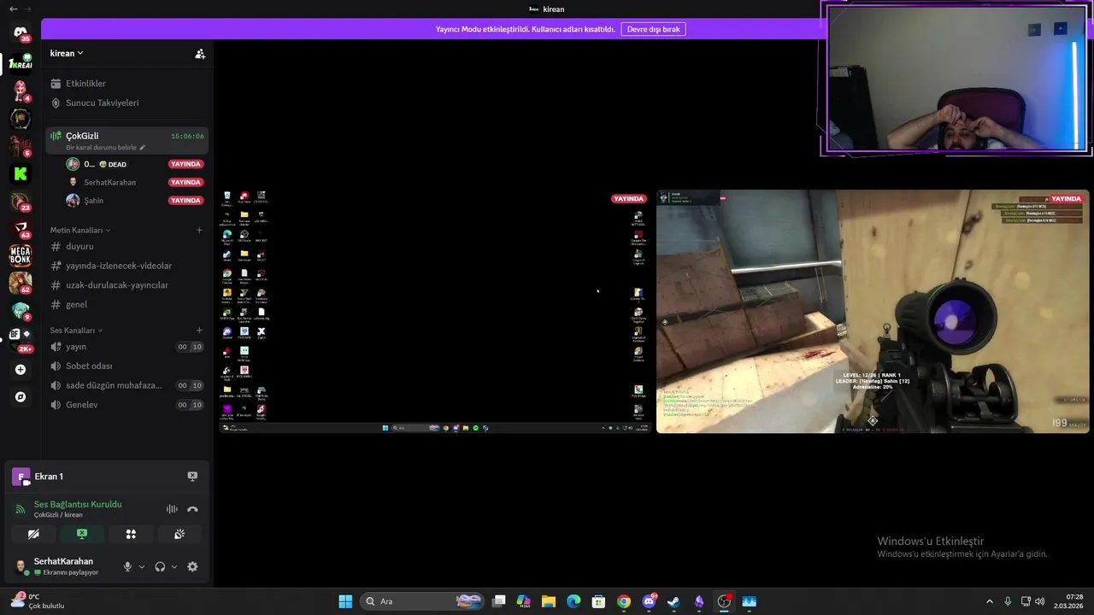Open Discord taskbar icon
The width and height of the screenshot is (1094, 615).
(649, 601)
